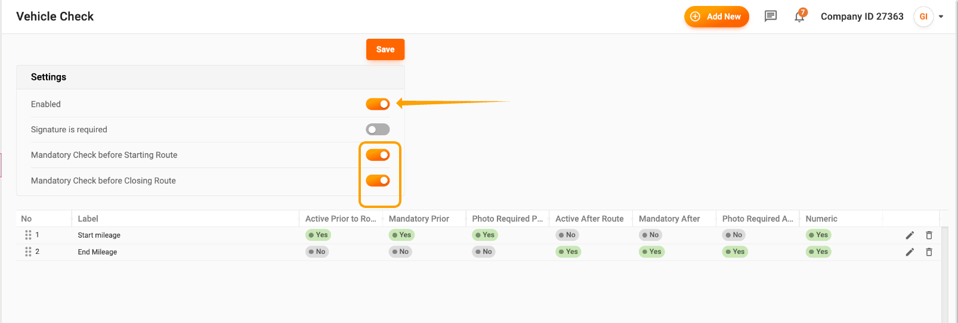Click the Label column header
The width and height of the screenshot is (958, 323).
[88, 219]
